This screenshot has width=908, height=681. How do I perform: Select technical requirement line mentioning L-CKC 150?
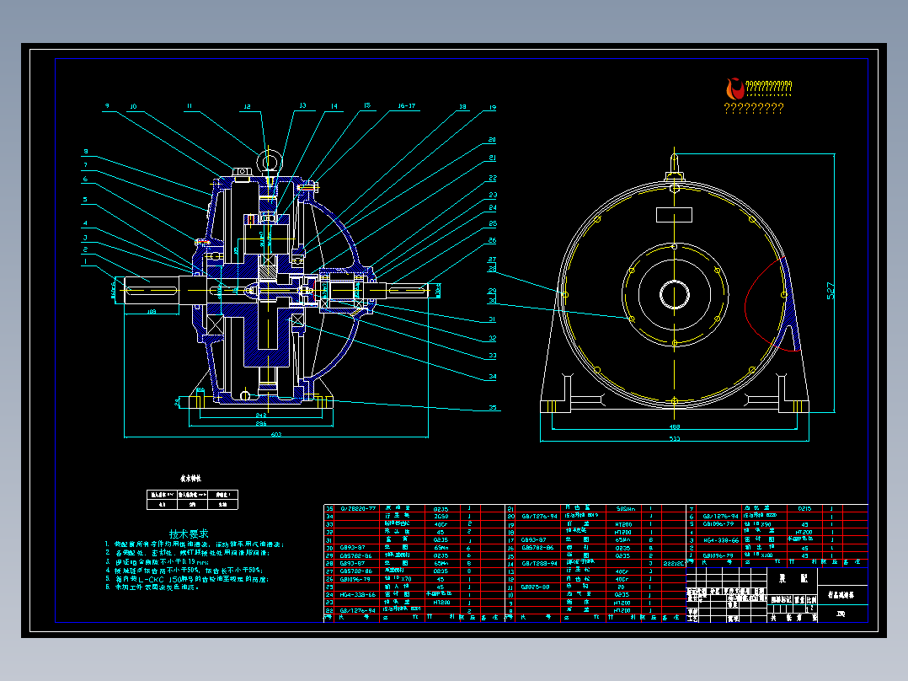point(187,579)
